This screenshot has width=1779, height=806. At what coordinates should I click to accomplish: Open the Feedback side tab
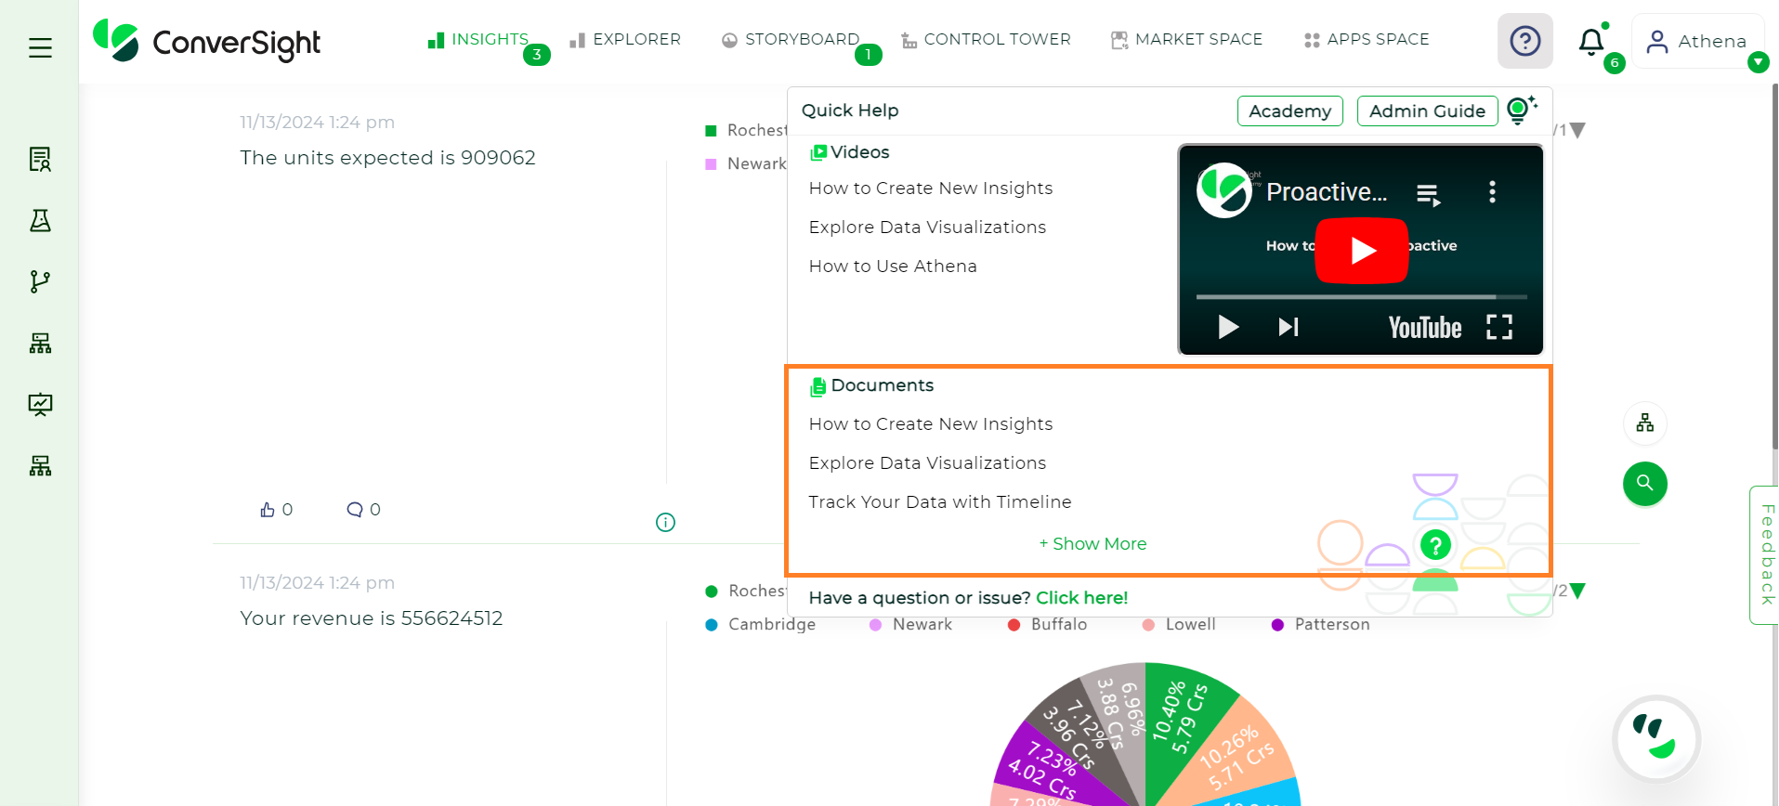(x=1765, y=555)
